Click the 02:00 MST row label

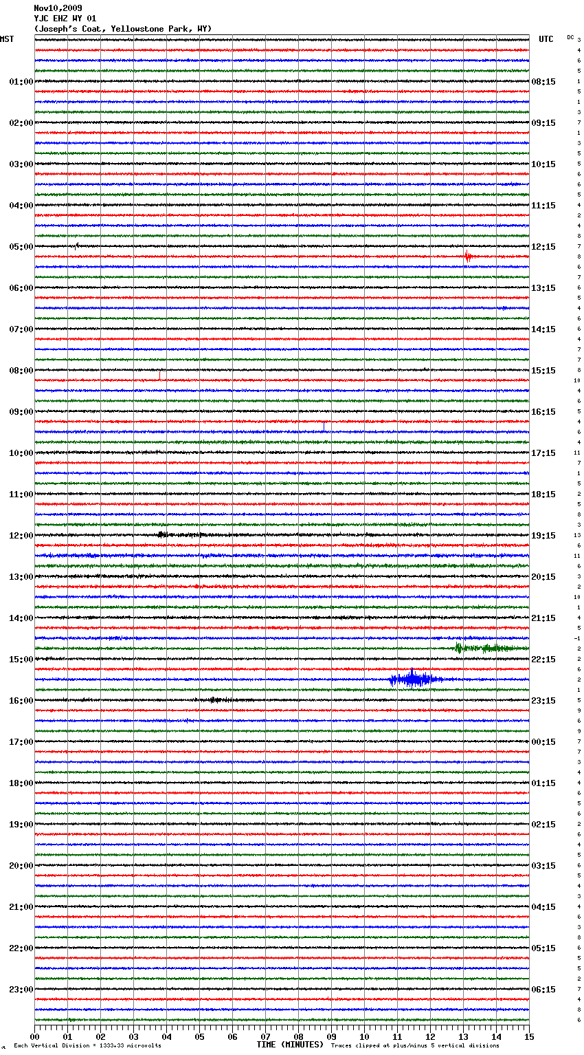pyautogui.click(x=21, y=123)
